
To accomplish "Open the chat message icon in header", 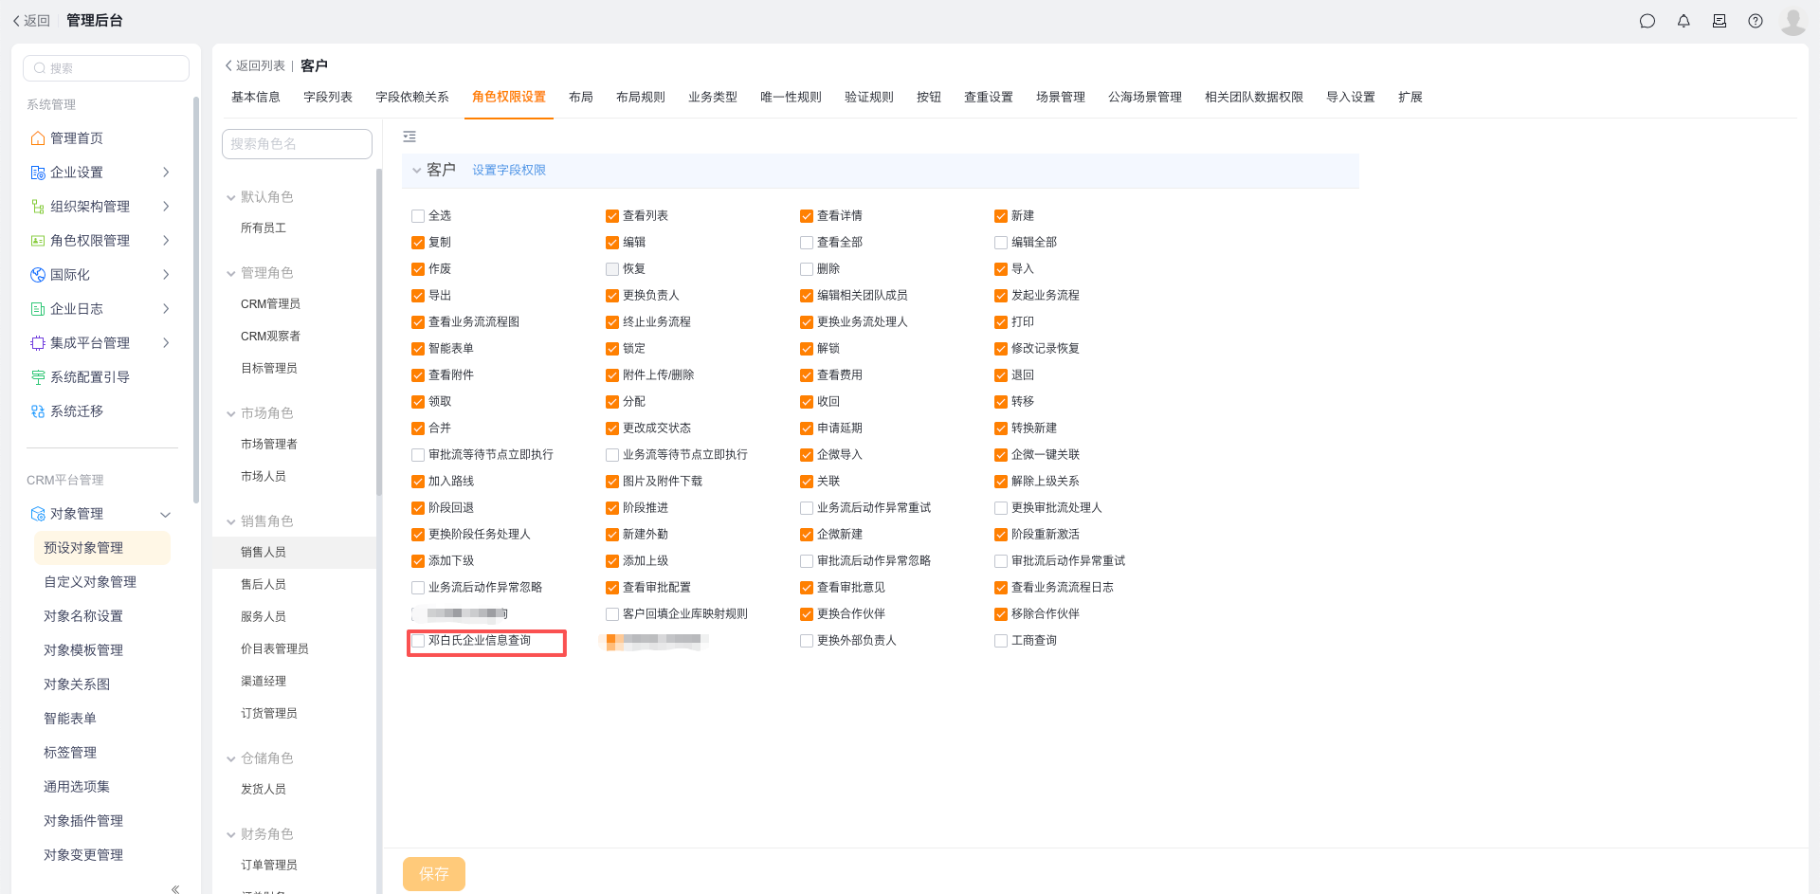I will 1647,21.
